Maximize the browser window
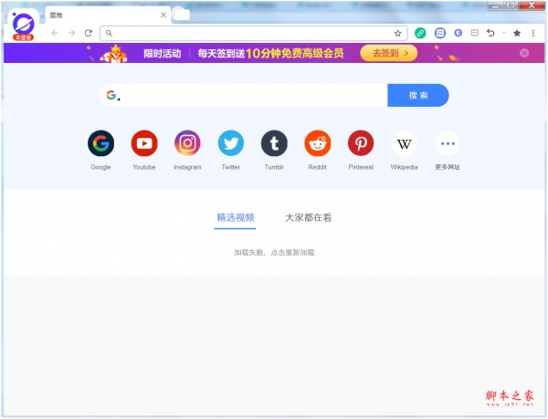This screenshot has width=548, height=419. [511, 5]
